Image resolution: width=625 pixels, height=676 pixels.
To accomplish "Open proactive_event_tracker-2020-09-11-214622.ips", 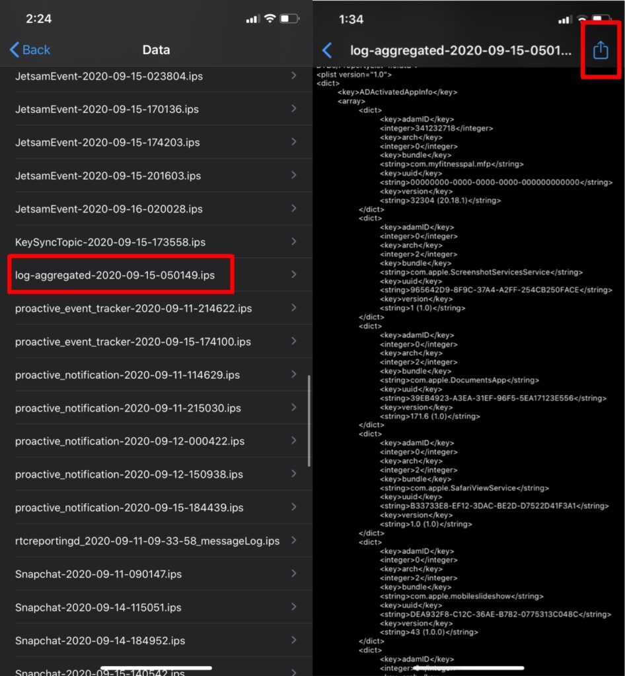I will coord(132,308).
